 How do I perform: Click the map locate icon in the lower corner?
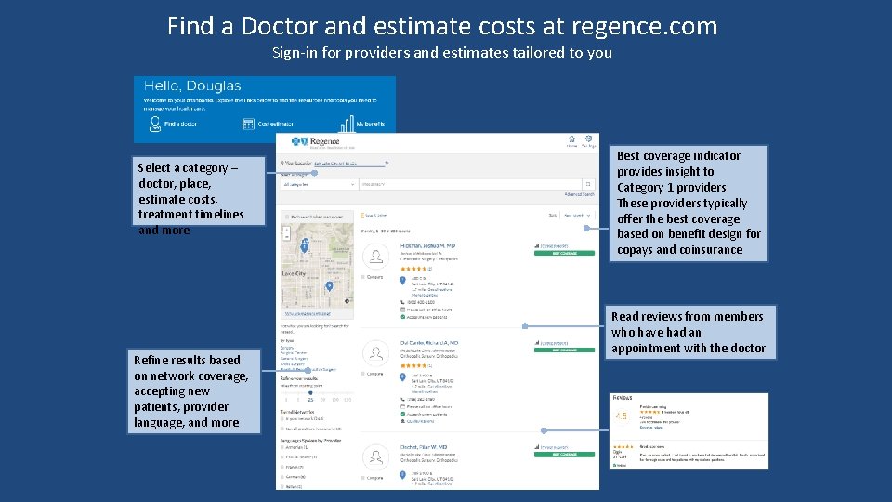click(347, 300)
